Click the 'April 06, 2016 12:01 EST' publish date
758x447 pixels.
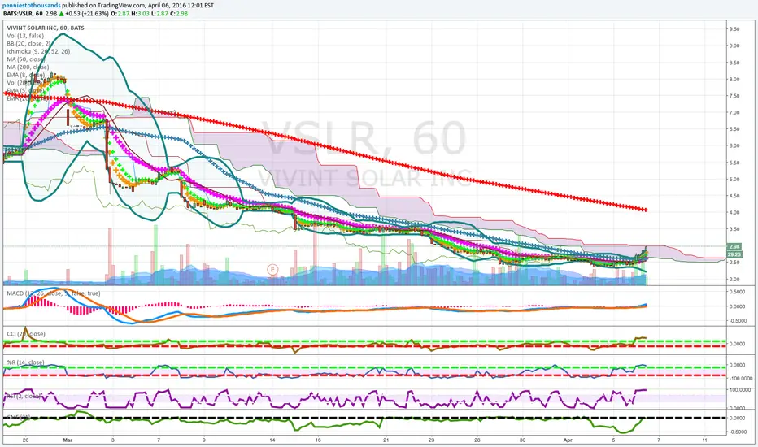coord(180,6)
